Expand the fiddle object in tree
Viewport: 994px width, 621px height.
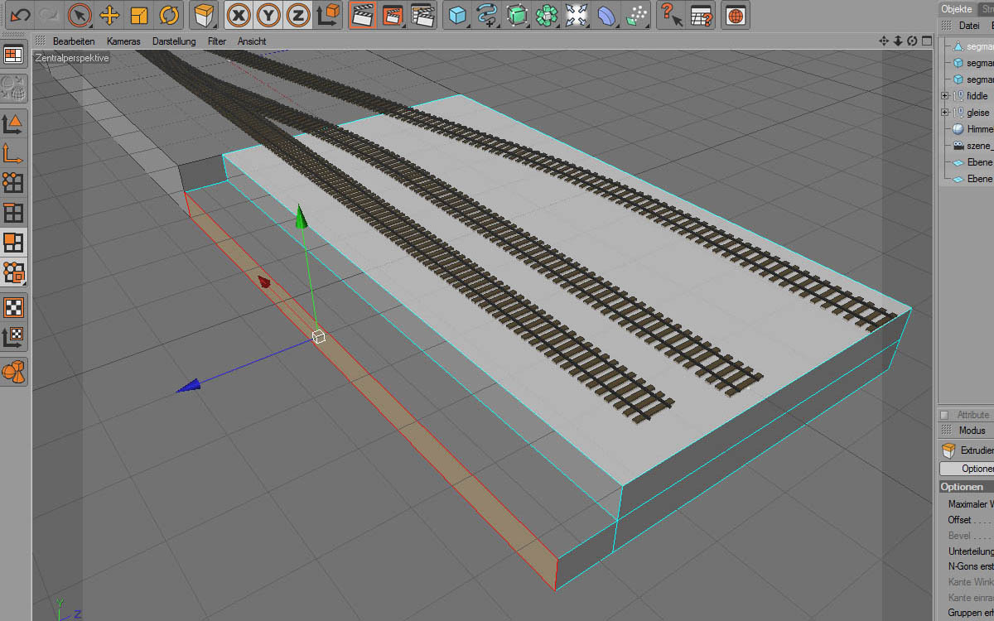coord(944,96)
